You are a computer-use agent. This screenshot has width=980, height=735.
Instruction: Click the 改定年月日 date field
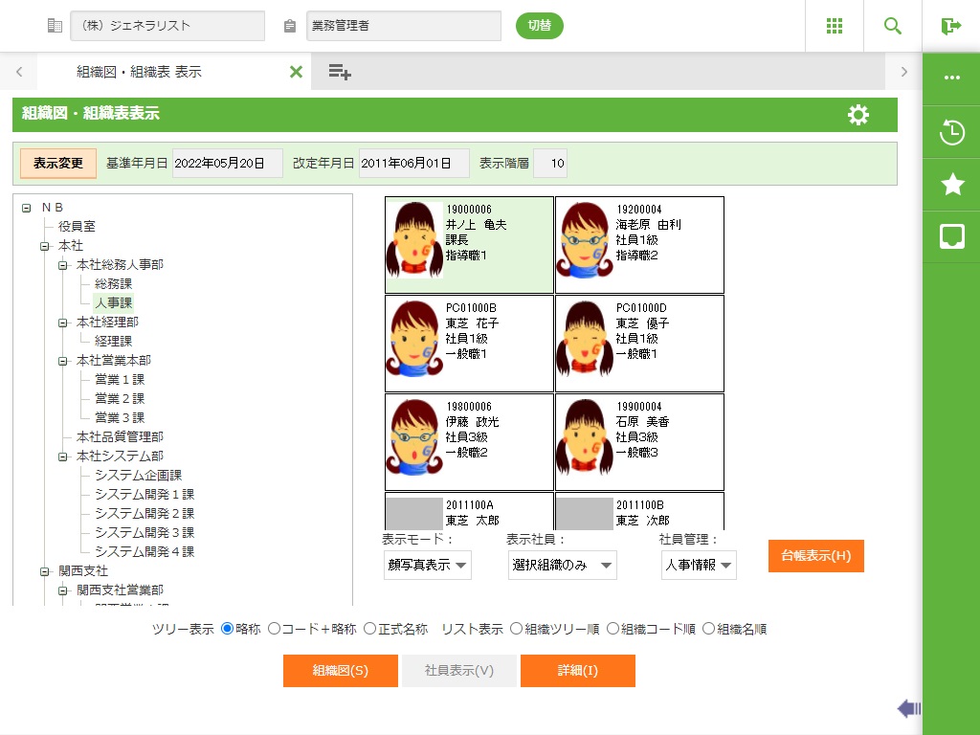click(413, 163)
